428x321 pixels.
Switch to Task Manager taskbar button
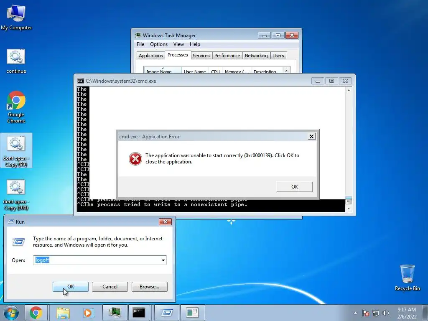(115, 313)
